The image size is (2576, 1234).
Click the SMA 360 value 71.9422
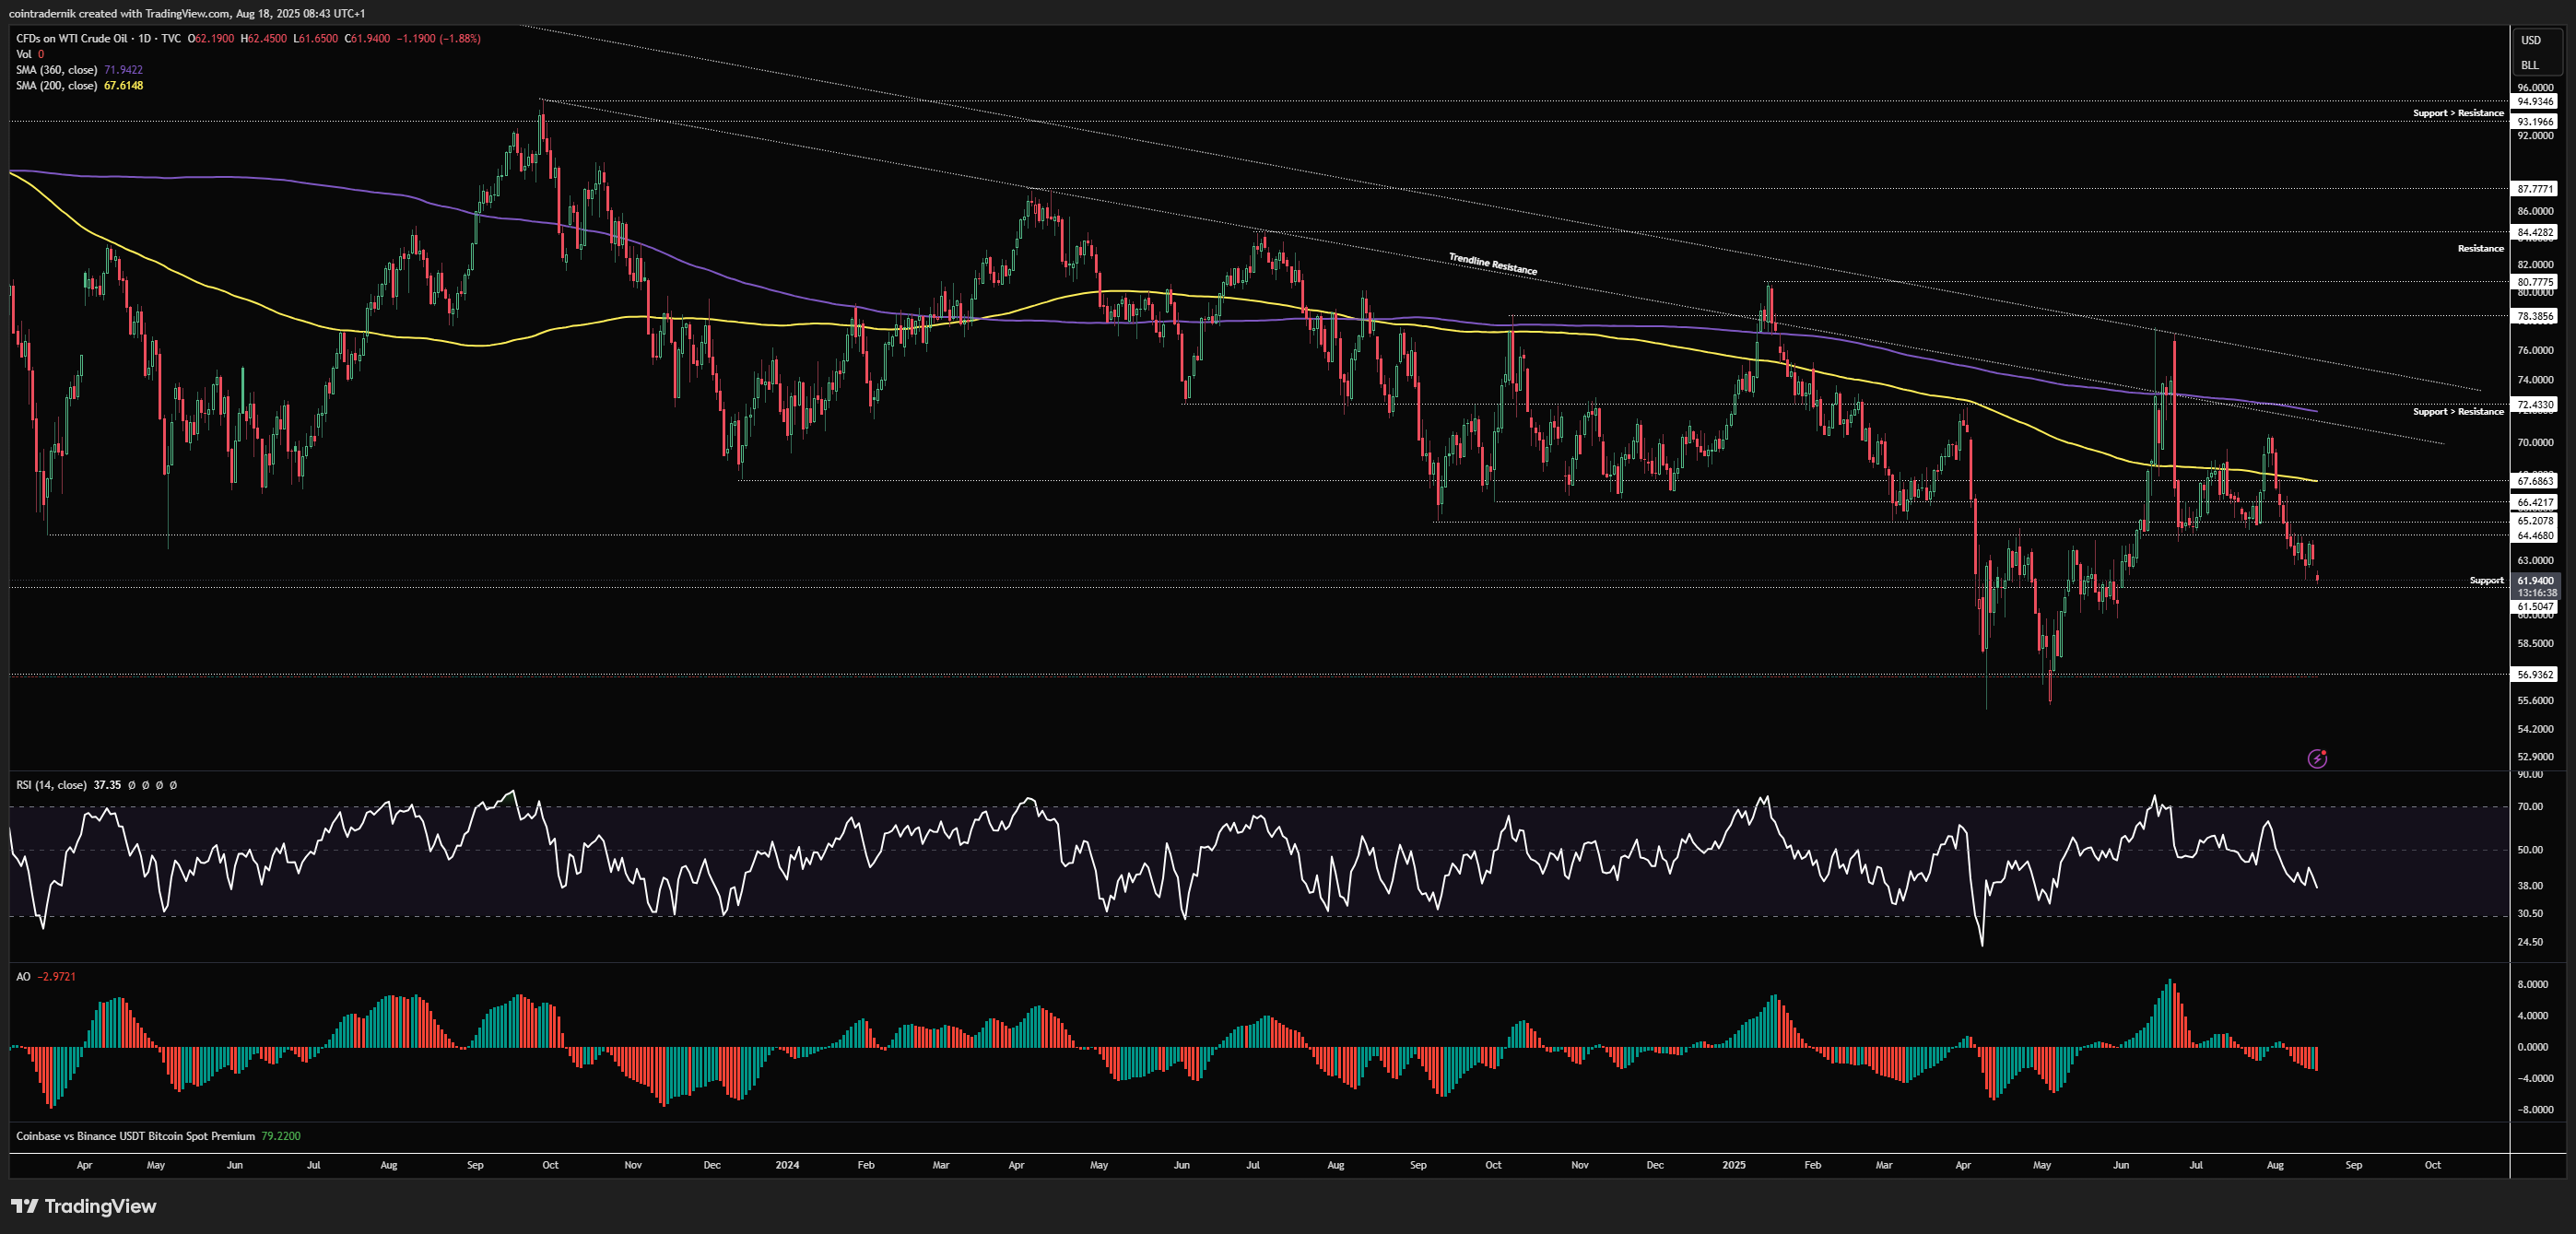[123, 70]
